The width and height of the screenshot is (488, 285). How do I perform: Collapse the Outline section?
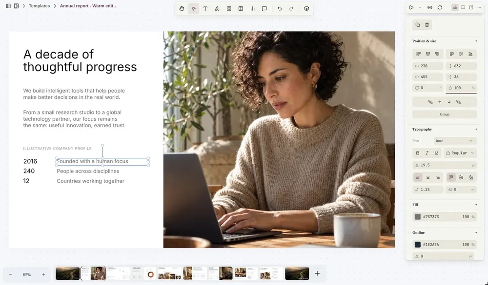pos(476,233)
